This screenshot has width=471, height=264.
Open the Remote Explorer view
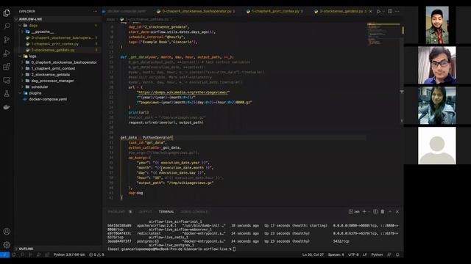tap(7, 80)
